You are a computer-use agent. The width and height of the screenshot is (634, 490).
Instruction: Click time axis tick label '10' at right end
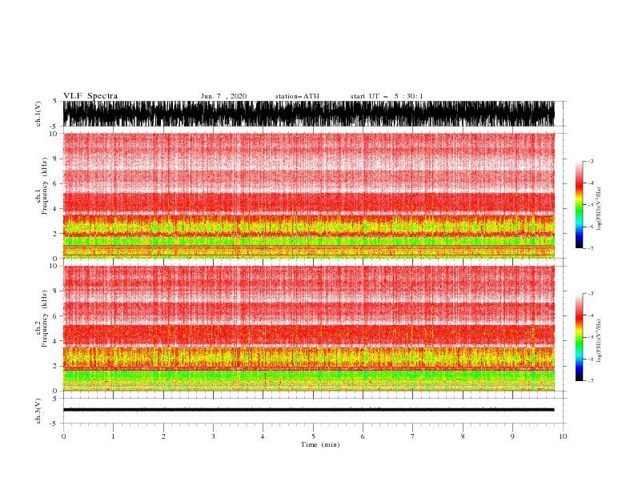point(563,436)
